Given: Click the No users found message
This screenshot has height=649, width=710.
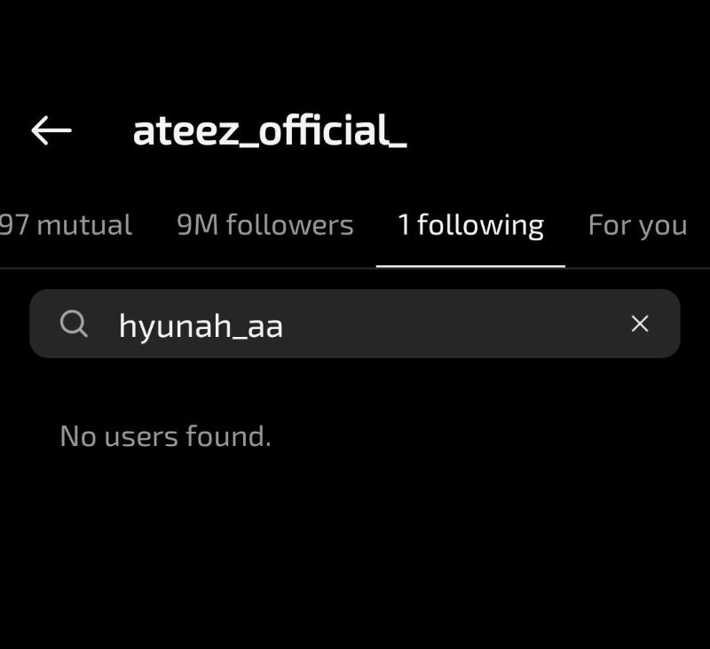Looking at the screenshot, I should pos(165,435).
